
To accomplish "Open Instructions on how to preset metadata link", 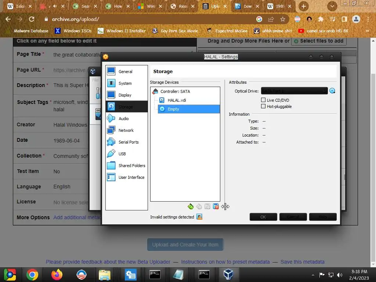I will point(225,262).
